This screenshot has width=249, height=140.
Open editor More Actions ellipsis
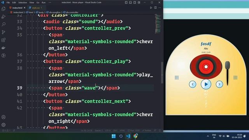point(160,8)
